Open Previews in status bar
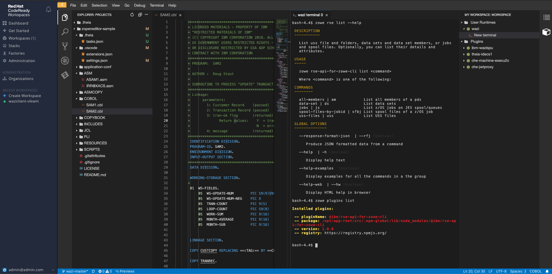 (125, 271)
